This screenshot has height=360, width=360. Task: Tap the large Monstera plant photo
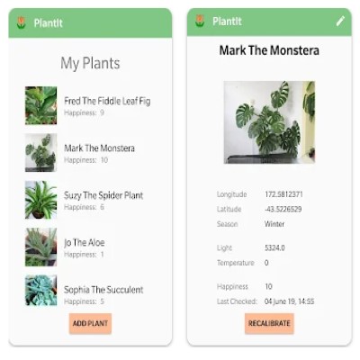pos(269,122)
